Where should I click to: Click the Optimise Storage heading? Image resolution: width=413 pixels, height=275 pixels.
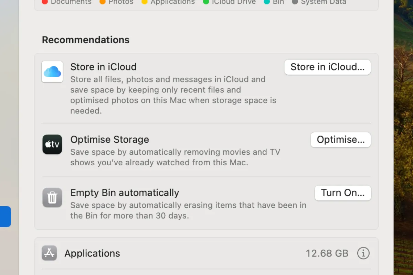[109, 140]
